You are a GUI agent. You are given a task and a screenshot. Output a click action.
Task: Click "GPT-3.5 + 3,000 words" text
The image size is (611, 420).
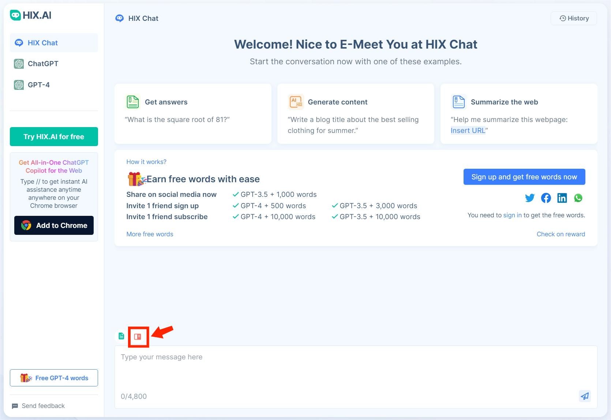point(378,206)
